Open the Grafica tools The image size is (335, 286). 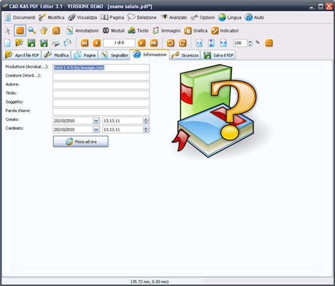pos(196,31)
